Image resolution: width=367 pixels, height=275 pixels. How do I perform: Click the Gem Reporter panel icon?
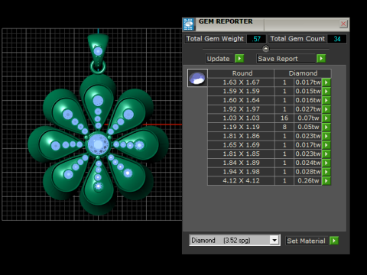coord(189,24)
